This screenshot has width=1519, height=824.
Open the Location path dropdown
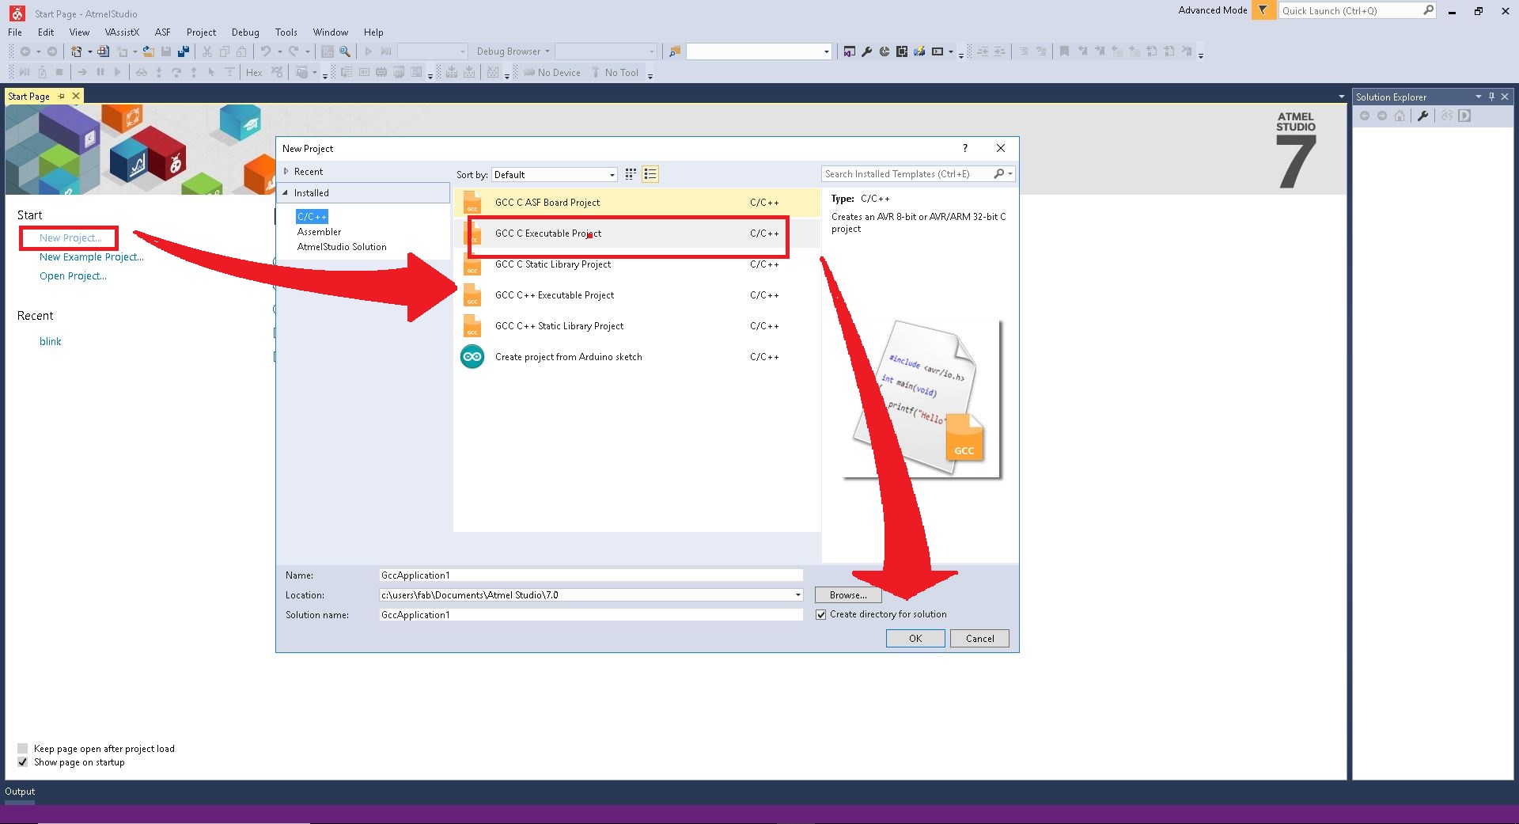pos(797,595)
